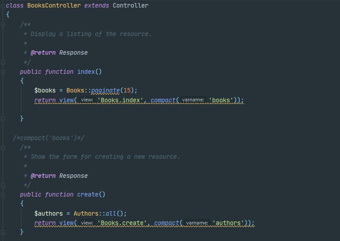Screen dimensions: 340x241
Task: Click '@return' tag in the create docblock
Action: click(43, 176)
